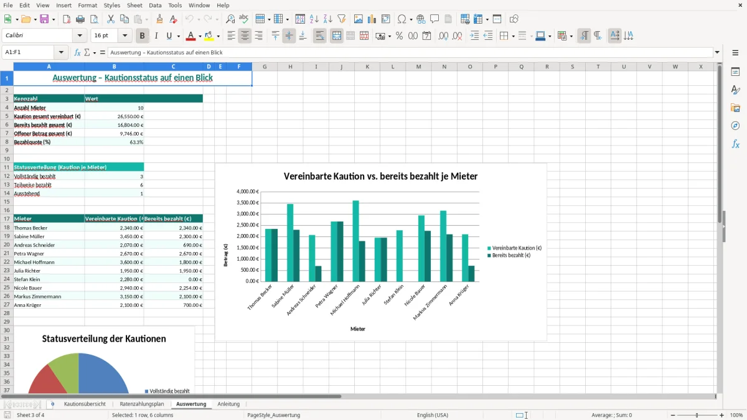Open the Function Wizard icon
This screenshot has height=420, width=747.
(x=77, y=52)
